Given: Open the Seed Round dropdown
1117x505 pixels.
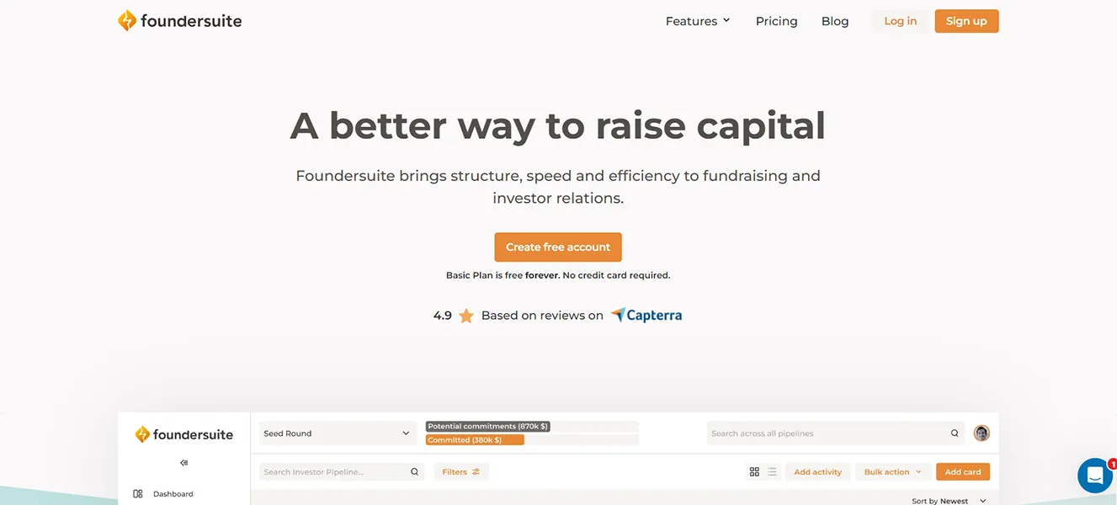Looking at the screenshot, I should (x=337, y=433).
